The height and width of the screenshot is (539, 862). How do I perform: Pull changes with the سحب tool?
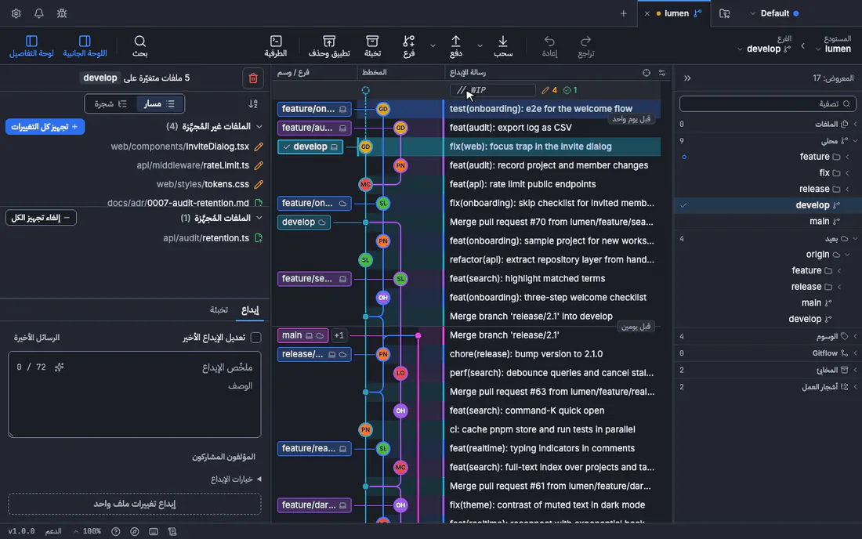503,46
